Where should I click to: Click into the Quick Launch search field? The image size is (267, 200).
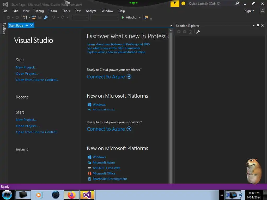tap(211, 4)
